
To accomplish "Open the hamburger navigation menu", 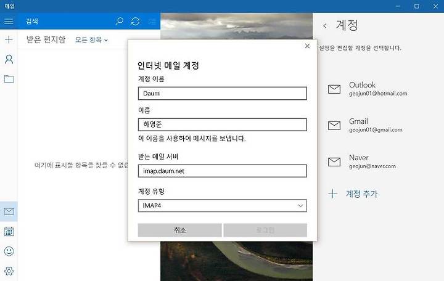I will (x=9, y=21).
